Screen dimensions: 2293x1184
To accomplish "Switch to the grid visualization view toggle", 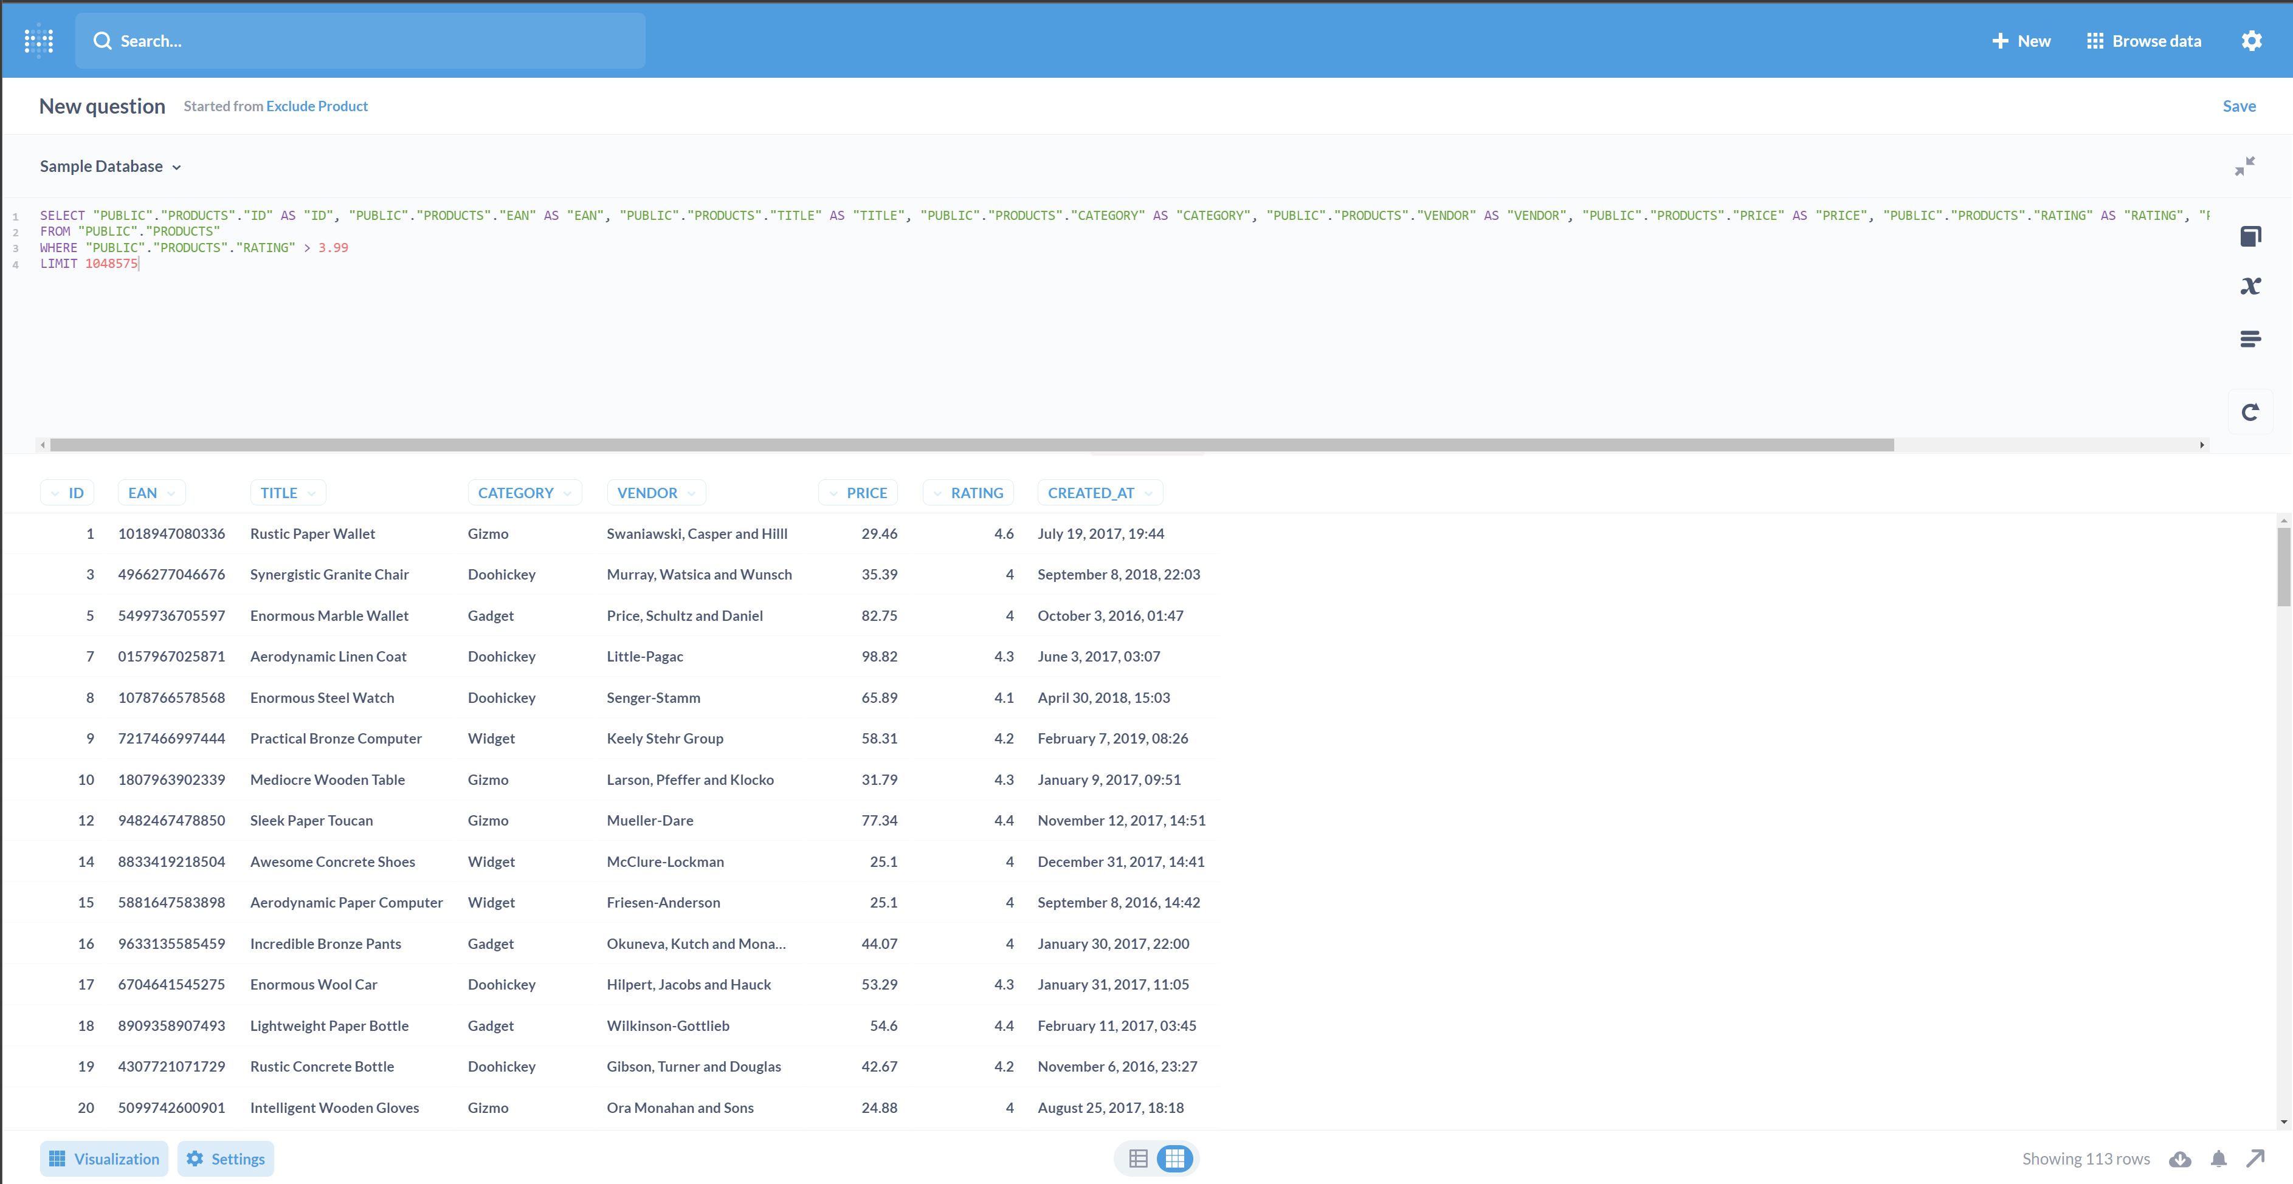I will (x=1174, y=1158).
